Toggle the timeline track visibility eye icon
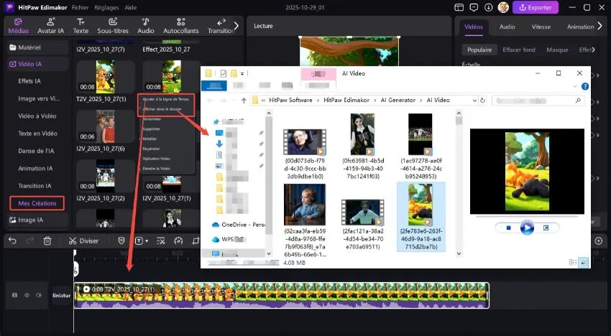611x336 pixels. tap(27, 295)
